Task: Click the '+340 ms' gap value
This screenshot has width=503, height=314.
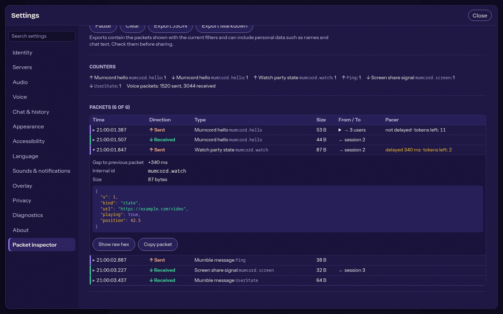Action: [x=158, y=162]
